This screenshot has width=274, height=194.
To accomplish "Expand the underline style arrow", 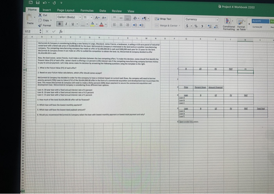I will click(x=77, y=24).
